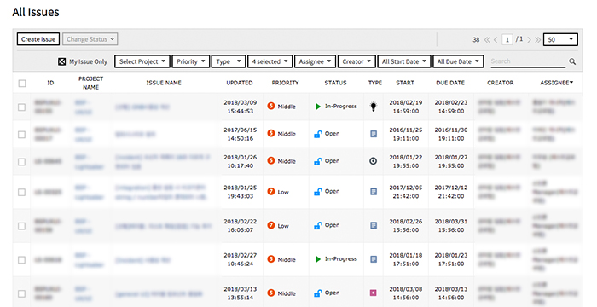Open the 50 per page dropdown
Screen dimensions: 597x307
pyautogui.click(x=560, y=39)
